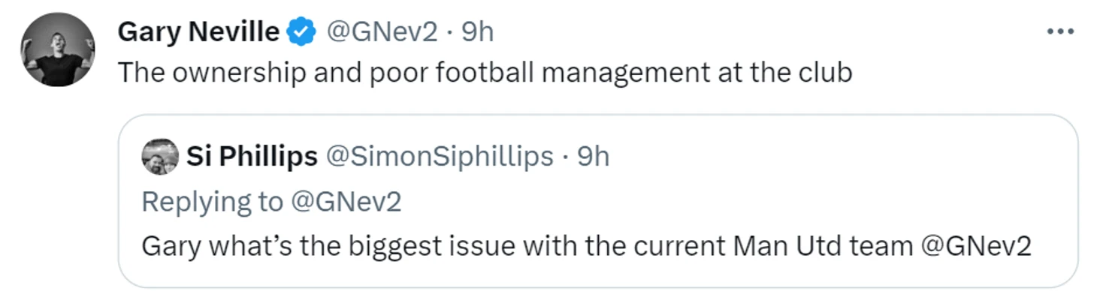
Task: Click the 'Replying to' label text
Action: 213,202
